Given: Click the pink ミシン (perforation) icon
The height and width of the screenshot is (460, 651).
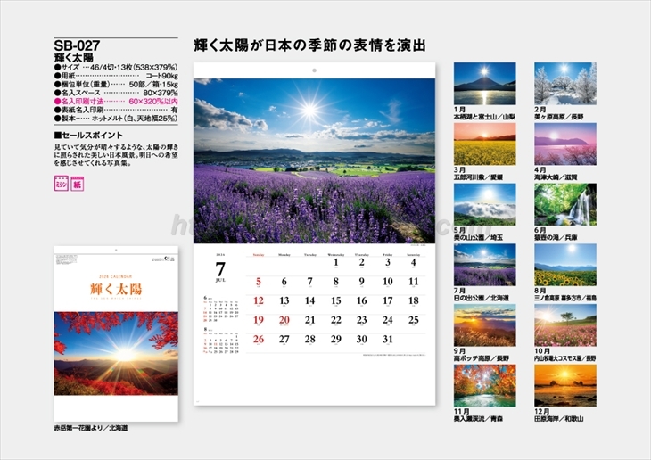Looking at the screenshot, I should click(x=62, y=185).
